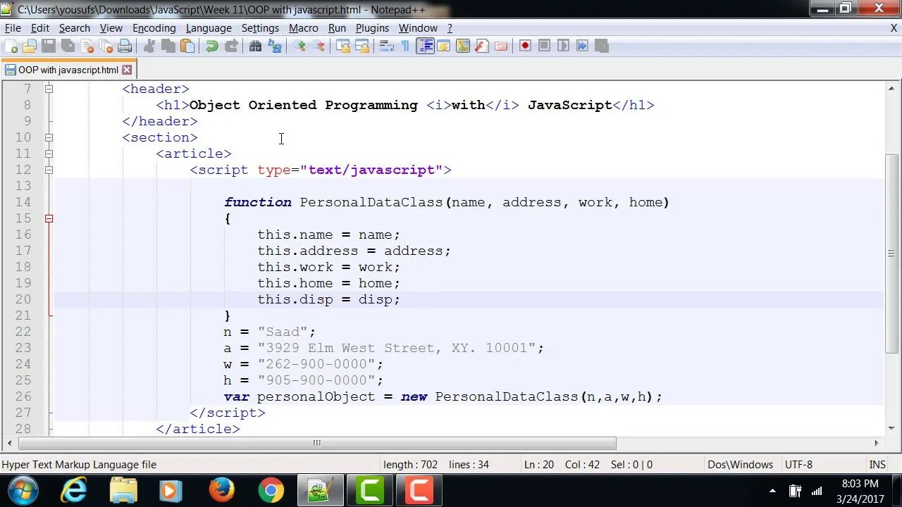Close the OOP with javascript.html tab
The image size is (902, 507).
click(127, 70)
